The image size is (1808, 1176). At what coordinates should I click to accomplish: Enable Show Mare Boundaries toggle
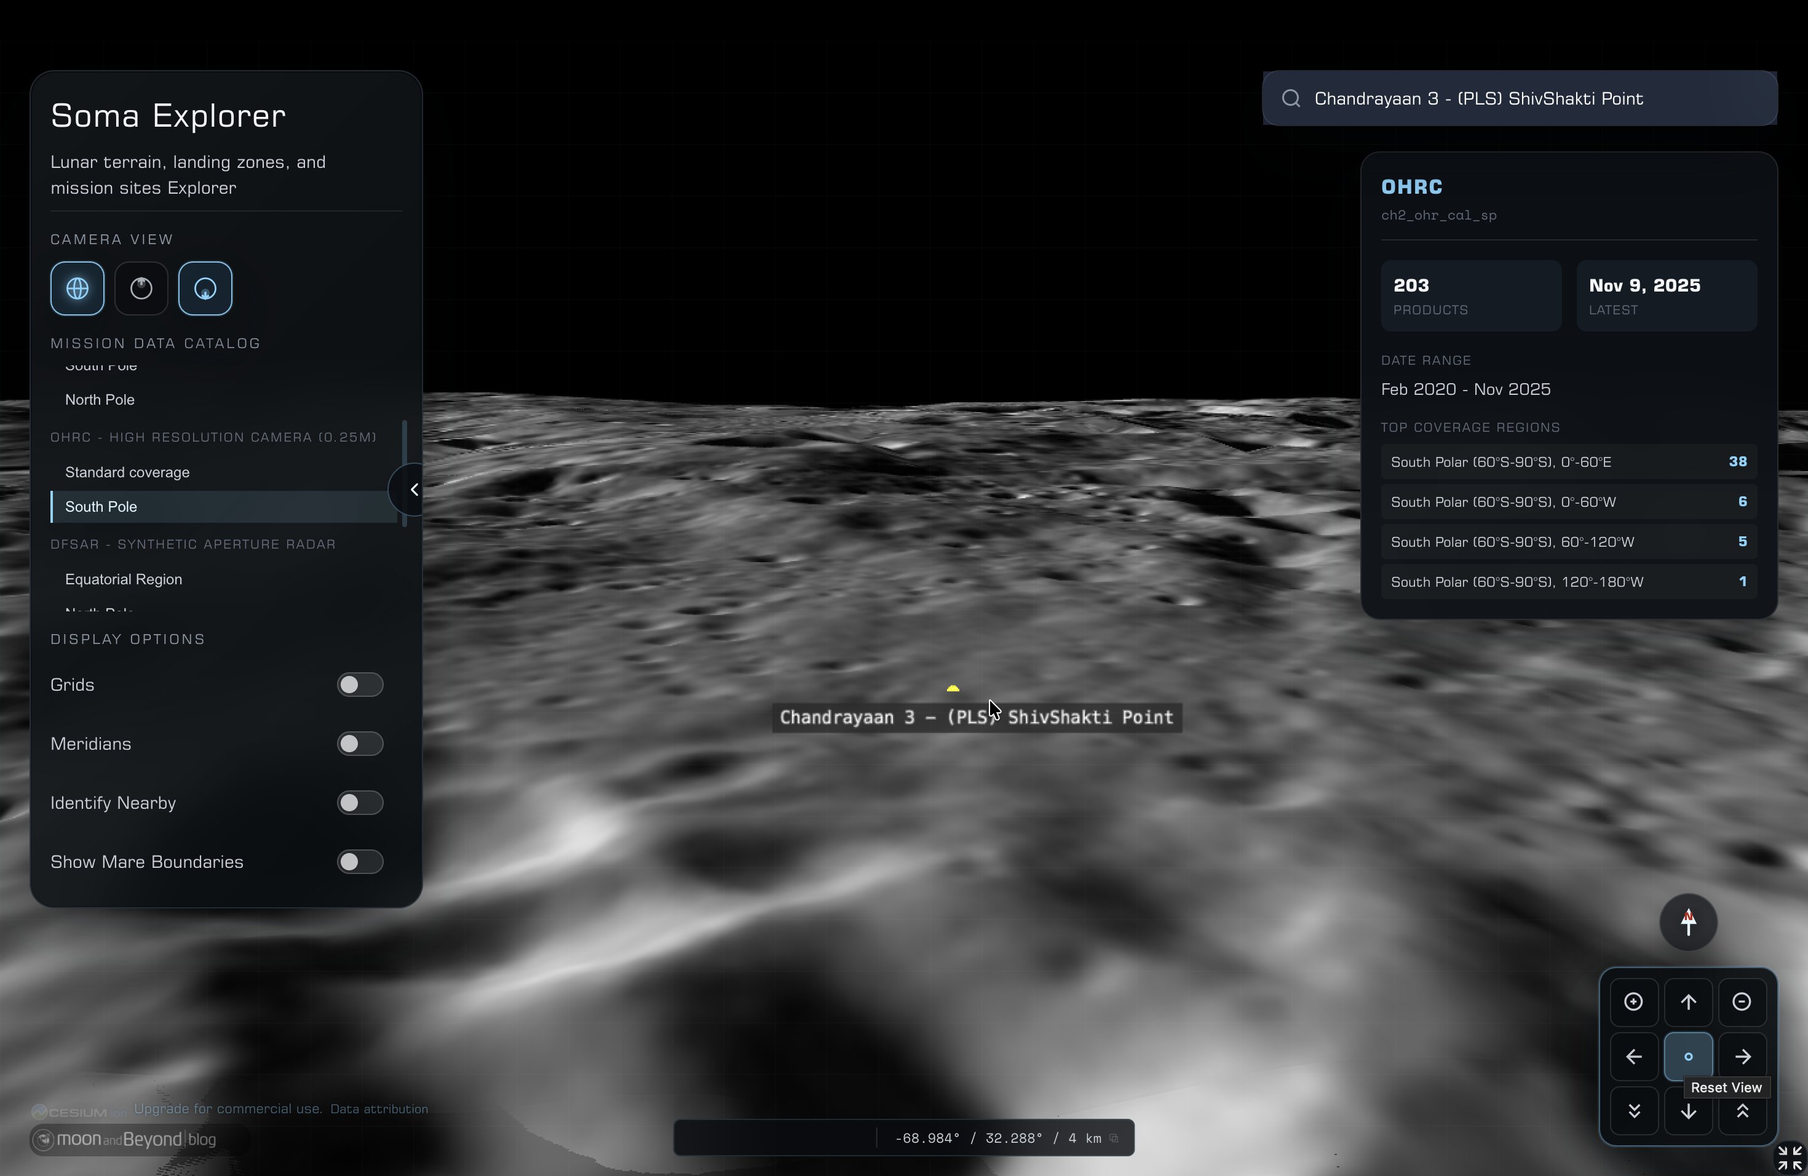click(360, 862)
